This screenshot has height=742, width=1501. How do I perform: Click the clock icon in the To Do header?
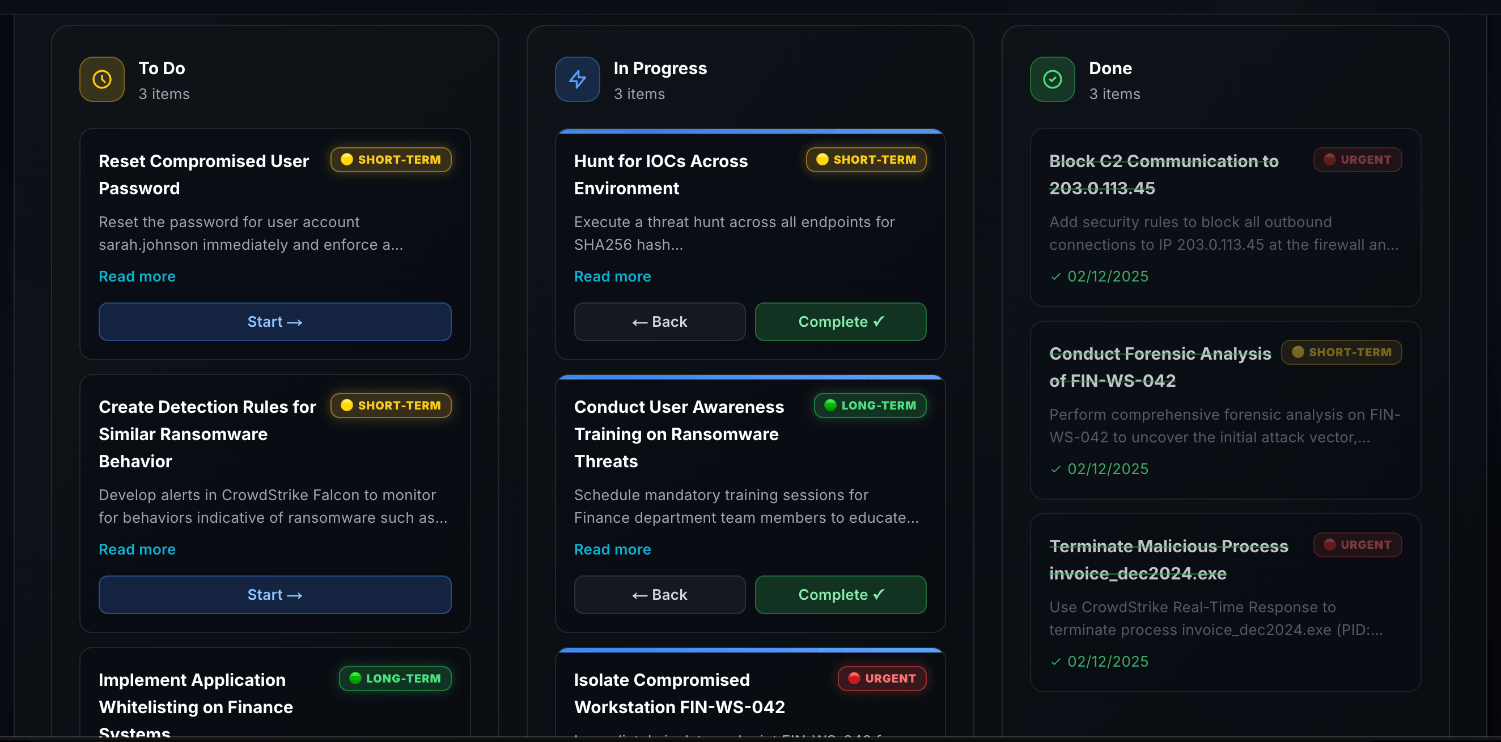(x=101, y=79)
